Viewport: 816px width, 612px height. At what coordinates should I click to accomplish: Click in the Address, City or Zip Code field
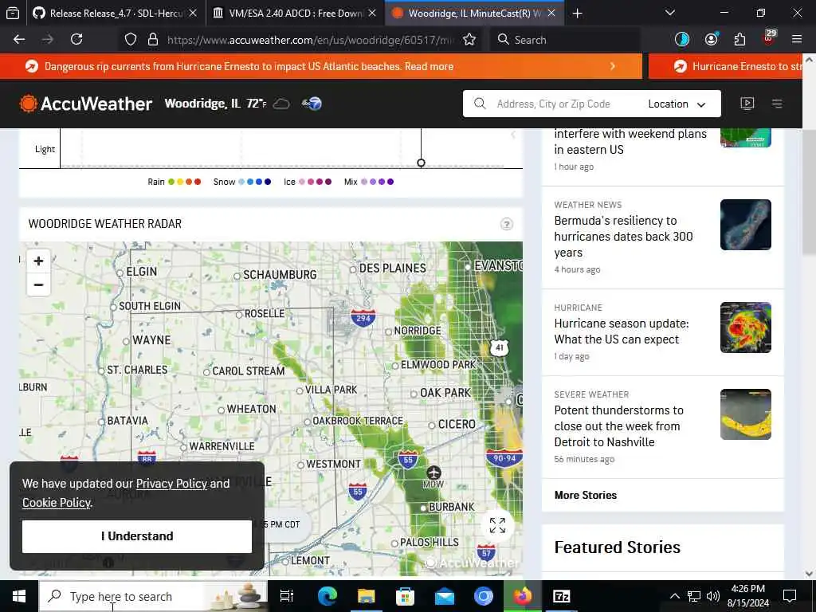(x=553, y=104)
